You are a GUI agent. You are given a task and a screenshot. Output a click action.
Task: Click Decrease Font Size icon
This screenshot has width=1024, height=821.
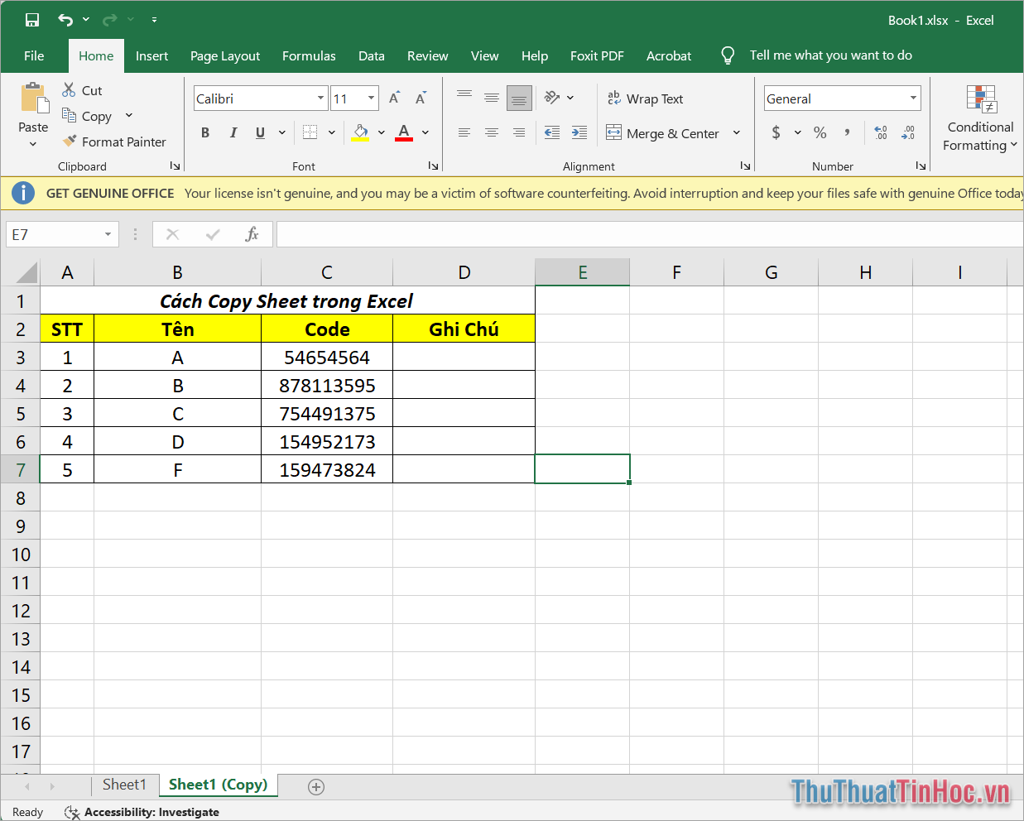[421, 98]
